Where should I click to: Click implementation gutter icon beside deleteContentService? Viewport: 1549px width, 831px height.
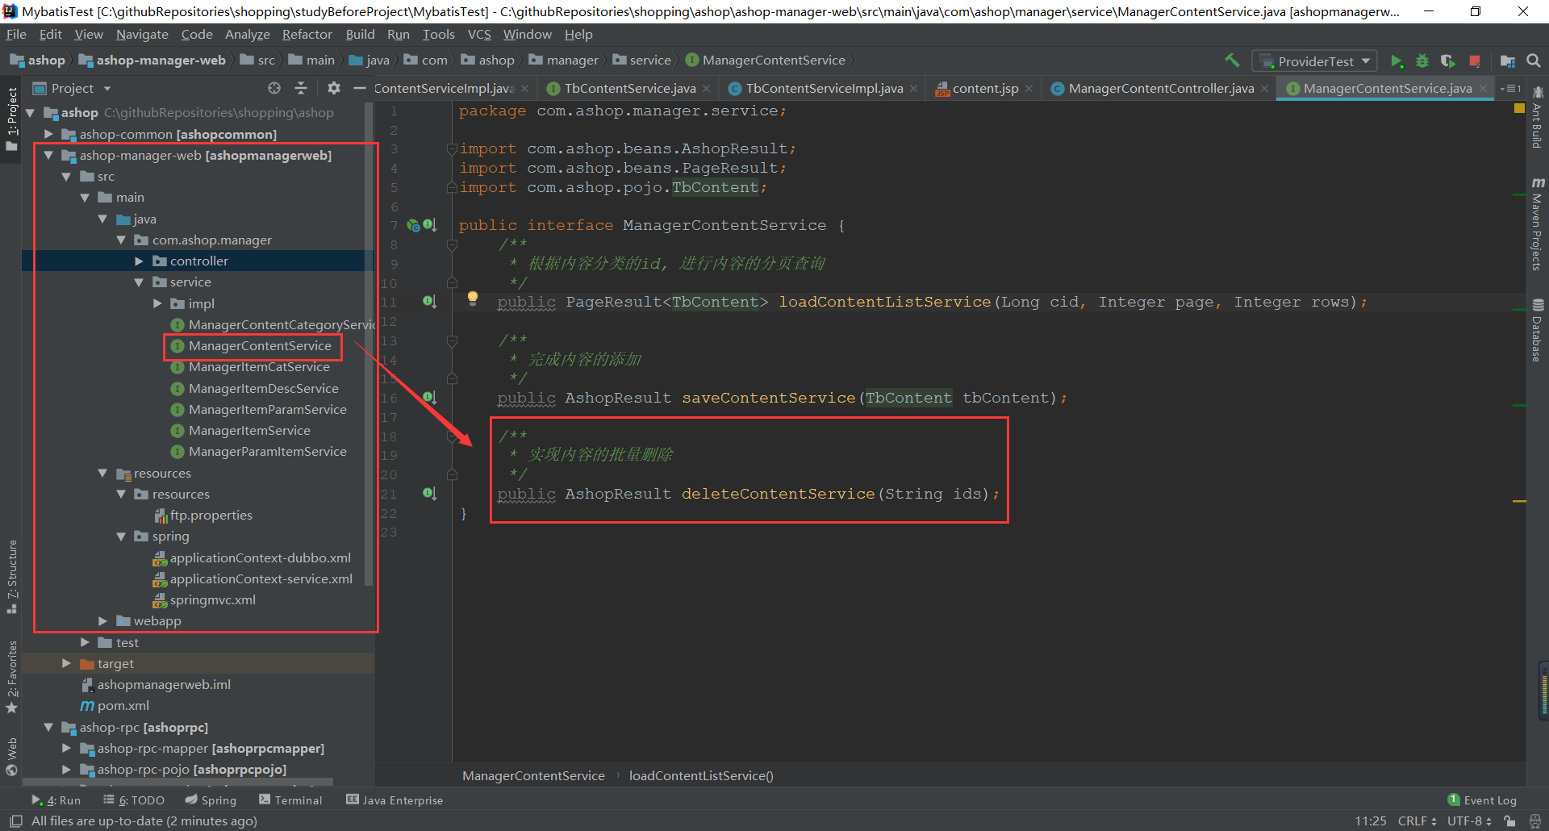429,494
